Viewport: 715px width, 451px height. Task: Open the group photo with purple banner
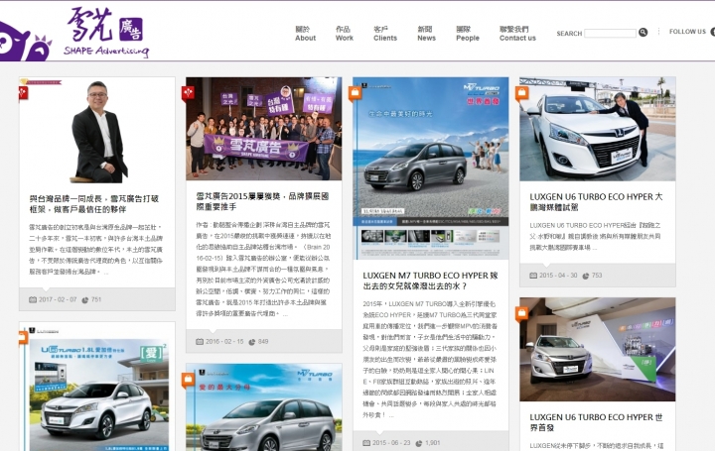coord(264,129)
